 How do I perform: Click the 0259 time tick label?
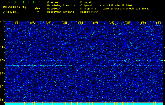point(143,23)
